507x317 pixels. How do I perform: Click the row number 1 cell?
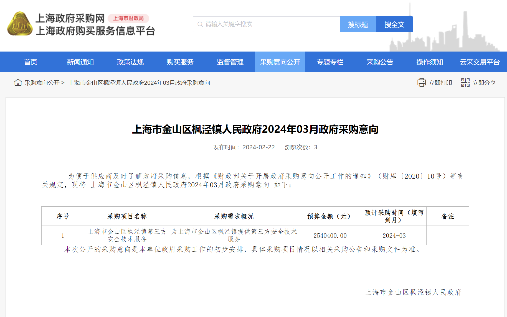tap(63, 236)
